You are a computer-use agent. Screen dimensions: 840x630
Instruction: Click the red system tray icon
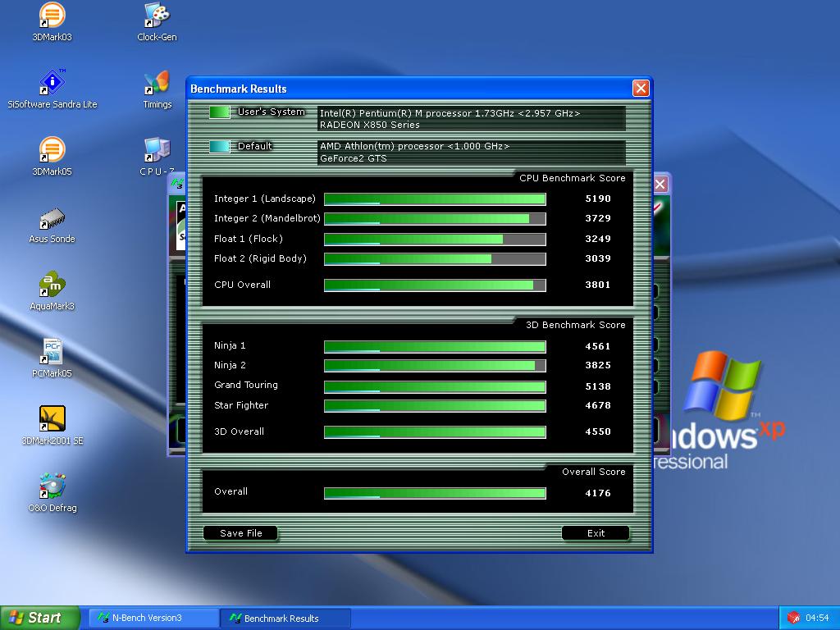793,618
